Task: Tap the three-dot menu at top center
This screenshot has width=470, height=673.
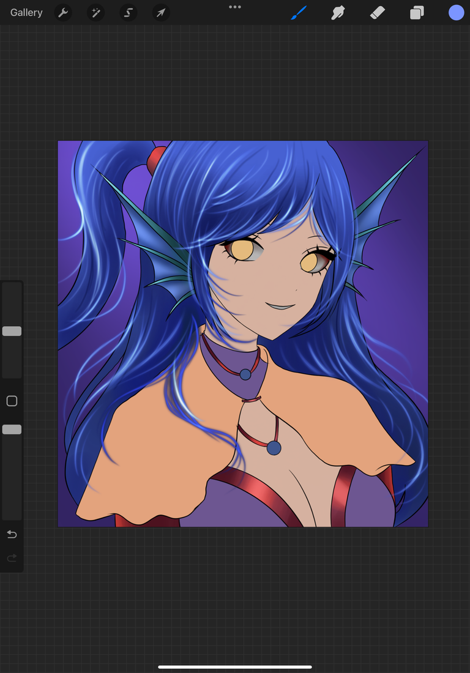Action: click(x=235, y=7)
